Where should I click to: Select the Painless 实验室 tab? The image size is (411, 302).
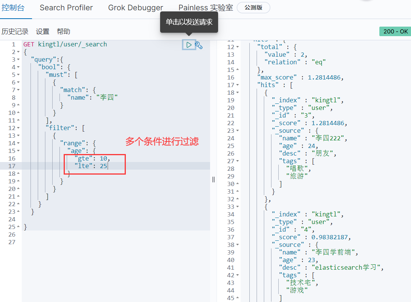205,8
